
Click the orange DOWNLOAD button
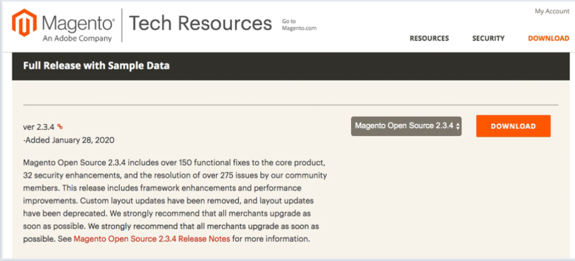tap(513, 126)
